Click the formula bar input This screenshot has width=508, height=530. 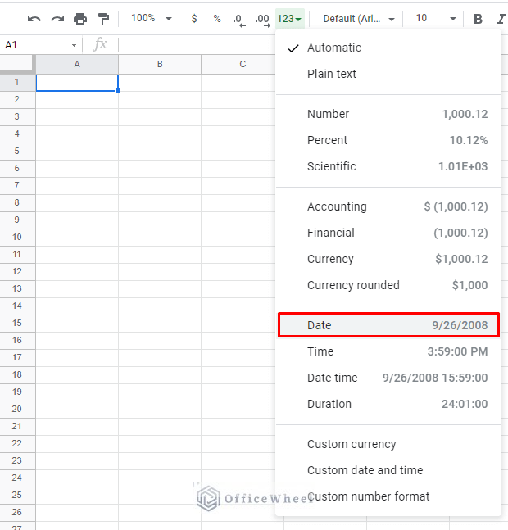(x=197, y=44)
